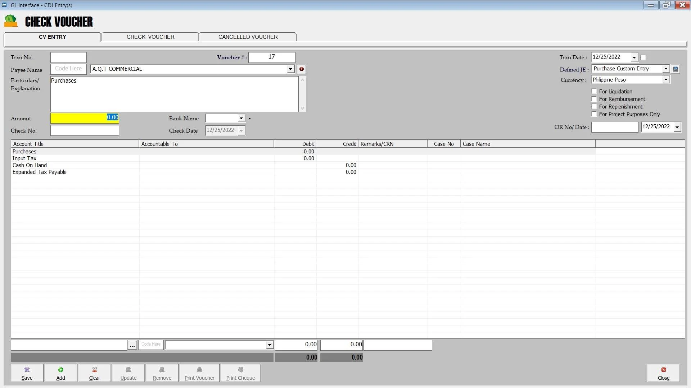Select the Expanded Tax Payable row
Image resolution: width=691 pixels, height=388 pixels.
click(x=303, y=172)
